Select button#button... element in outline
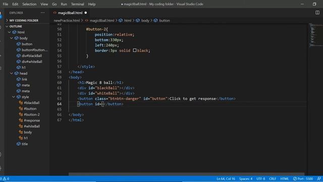The image size is (323, 182). tap(34, 50)
